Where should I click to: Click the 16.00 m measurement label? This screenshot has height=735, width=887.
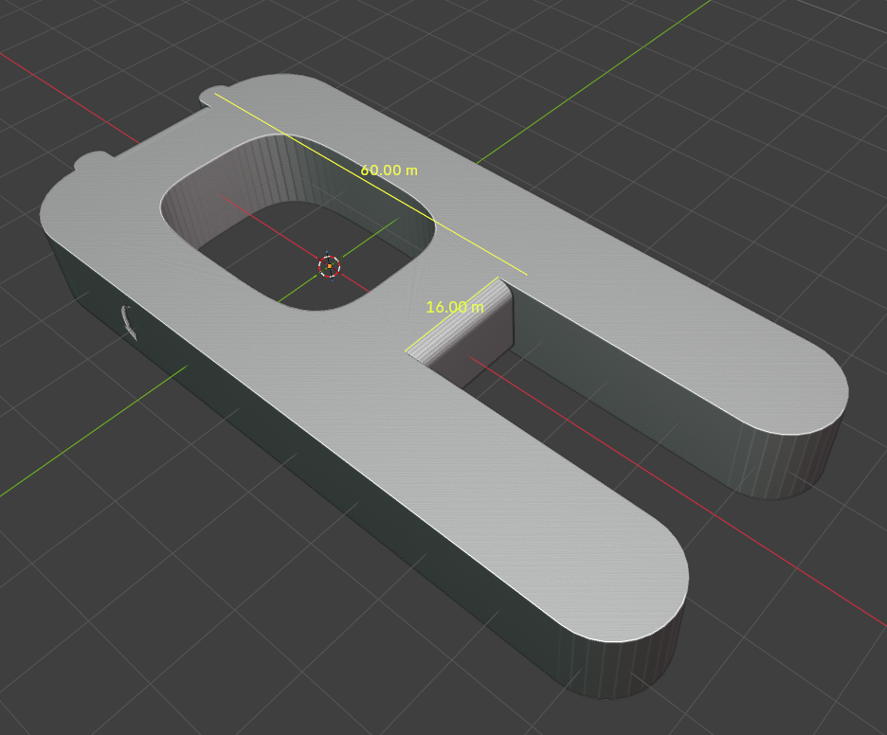tap(455, 307)
